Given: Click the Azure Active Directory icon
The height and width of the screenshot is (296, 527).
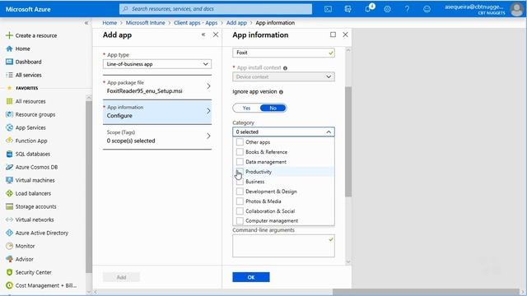Looking at the screenshot, I should [9, 233].
